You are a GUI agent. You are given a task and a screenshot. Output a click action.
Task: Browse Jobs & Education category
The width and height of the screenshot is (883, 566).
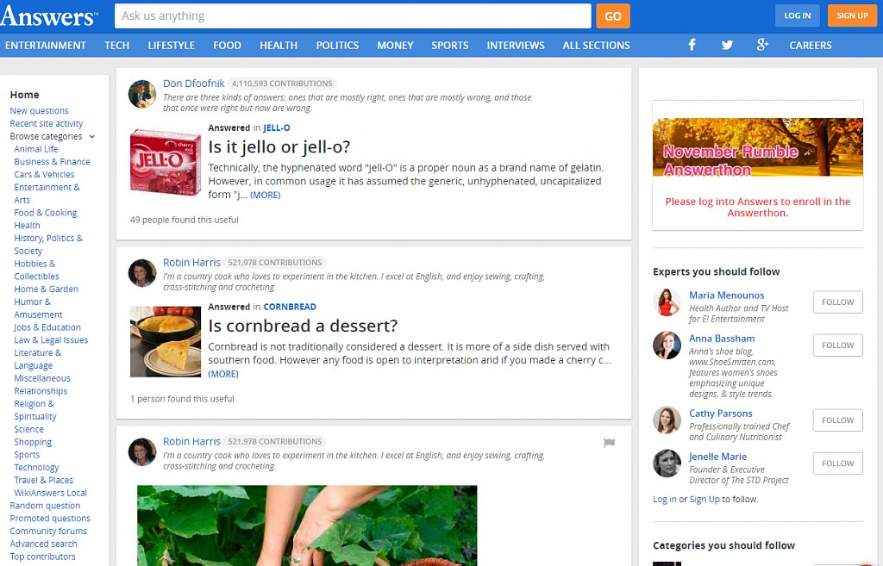(x=47, y=327)
